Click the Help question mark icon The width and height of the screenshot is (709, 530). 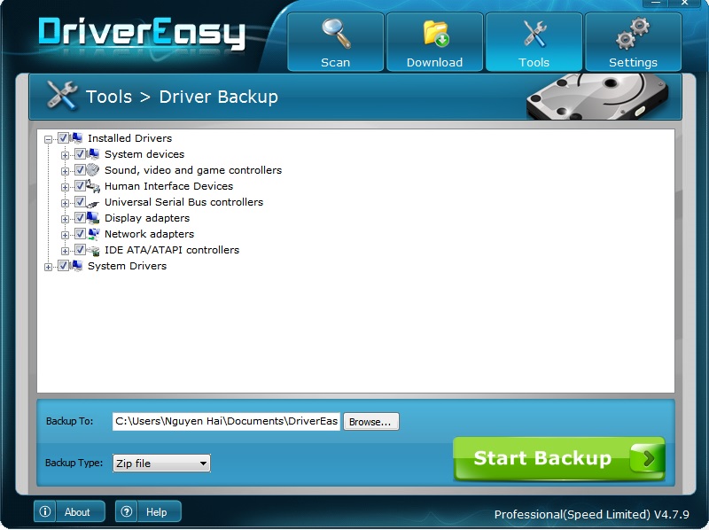(126, 511)
